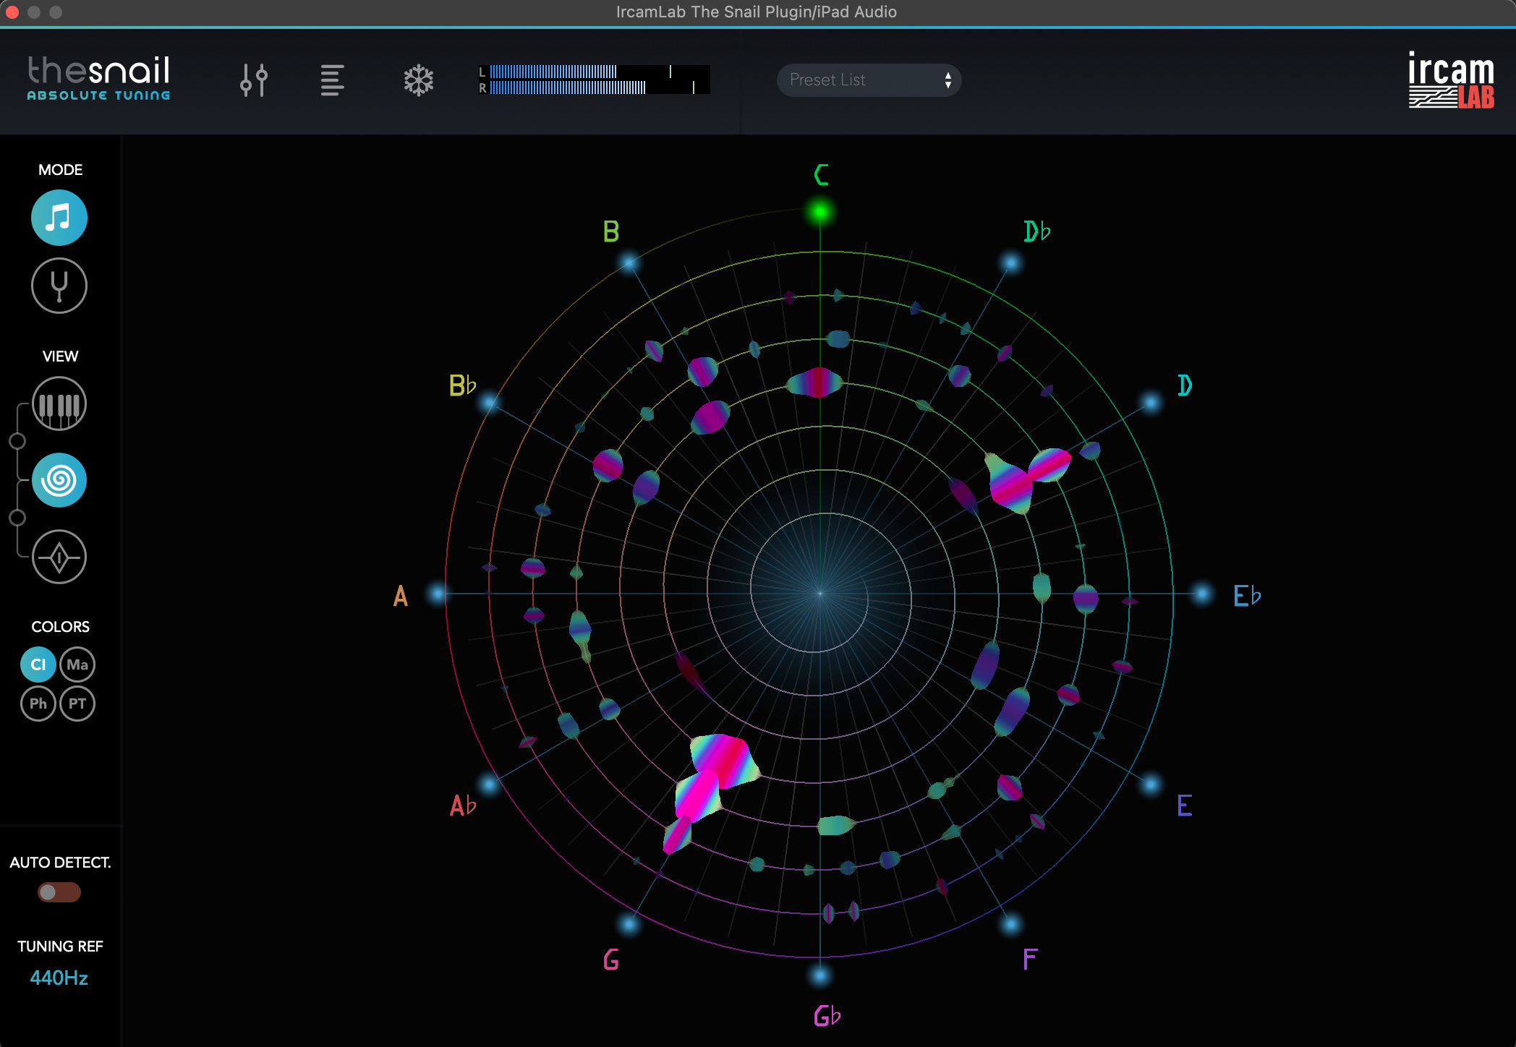This screenshot has width=1516, height=1047.
Task: Click the G note label
Action: (611, 960)
